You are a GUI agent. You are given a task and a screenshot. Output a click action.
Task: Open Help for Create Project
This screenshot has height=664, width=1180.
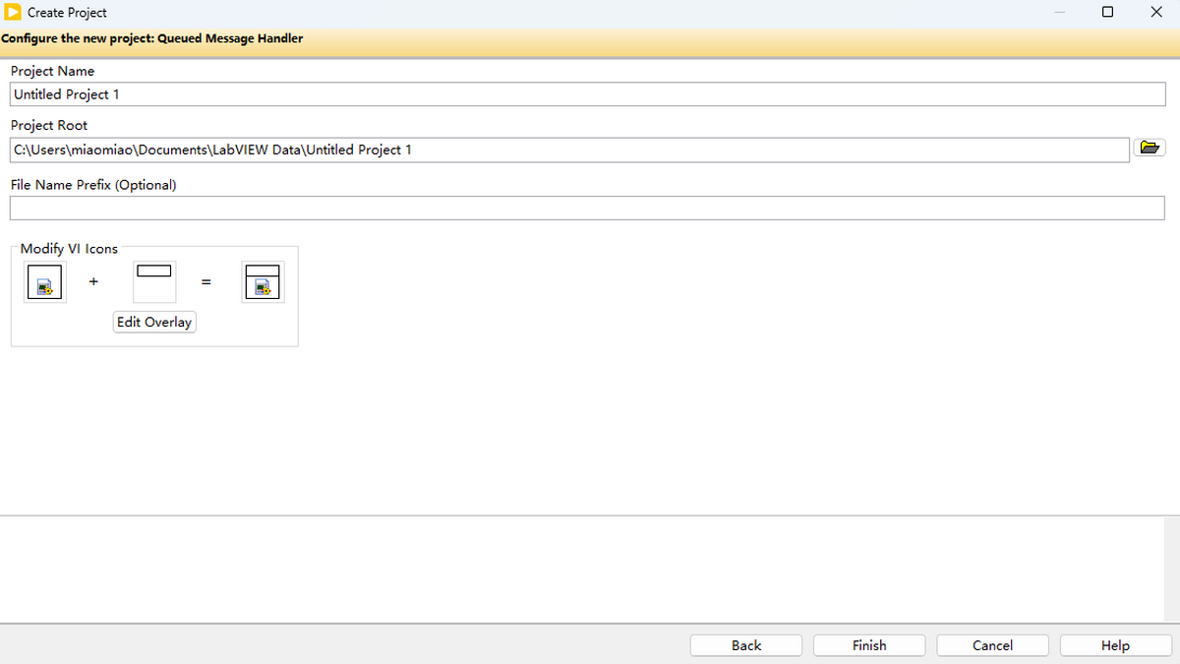click(1115, 645)
